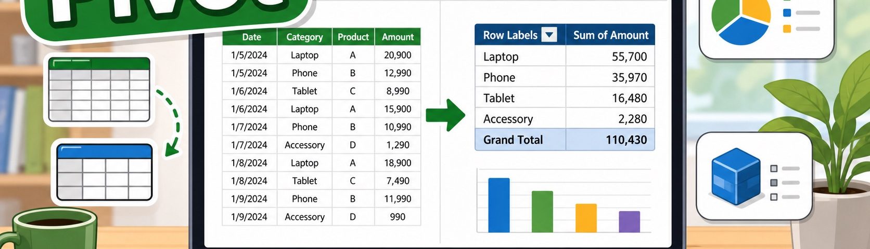
Task: Click the Phone cell in the 11,990 row
Action: pos(304,199)
